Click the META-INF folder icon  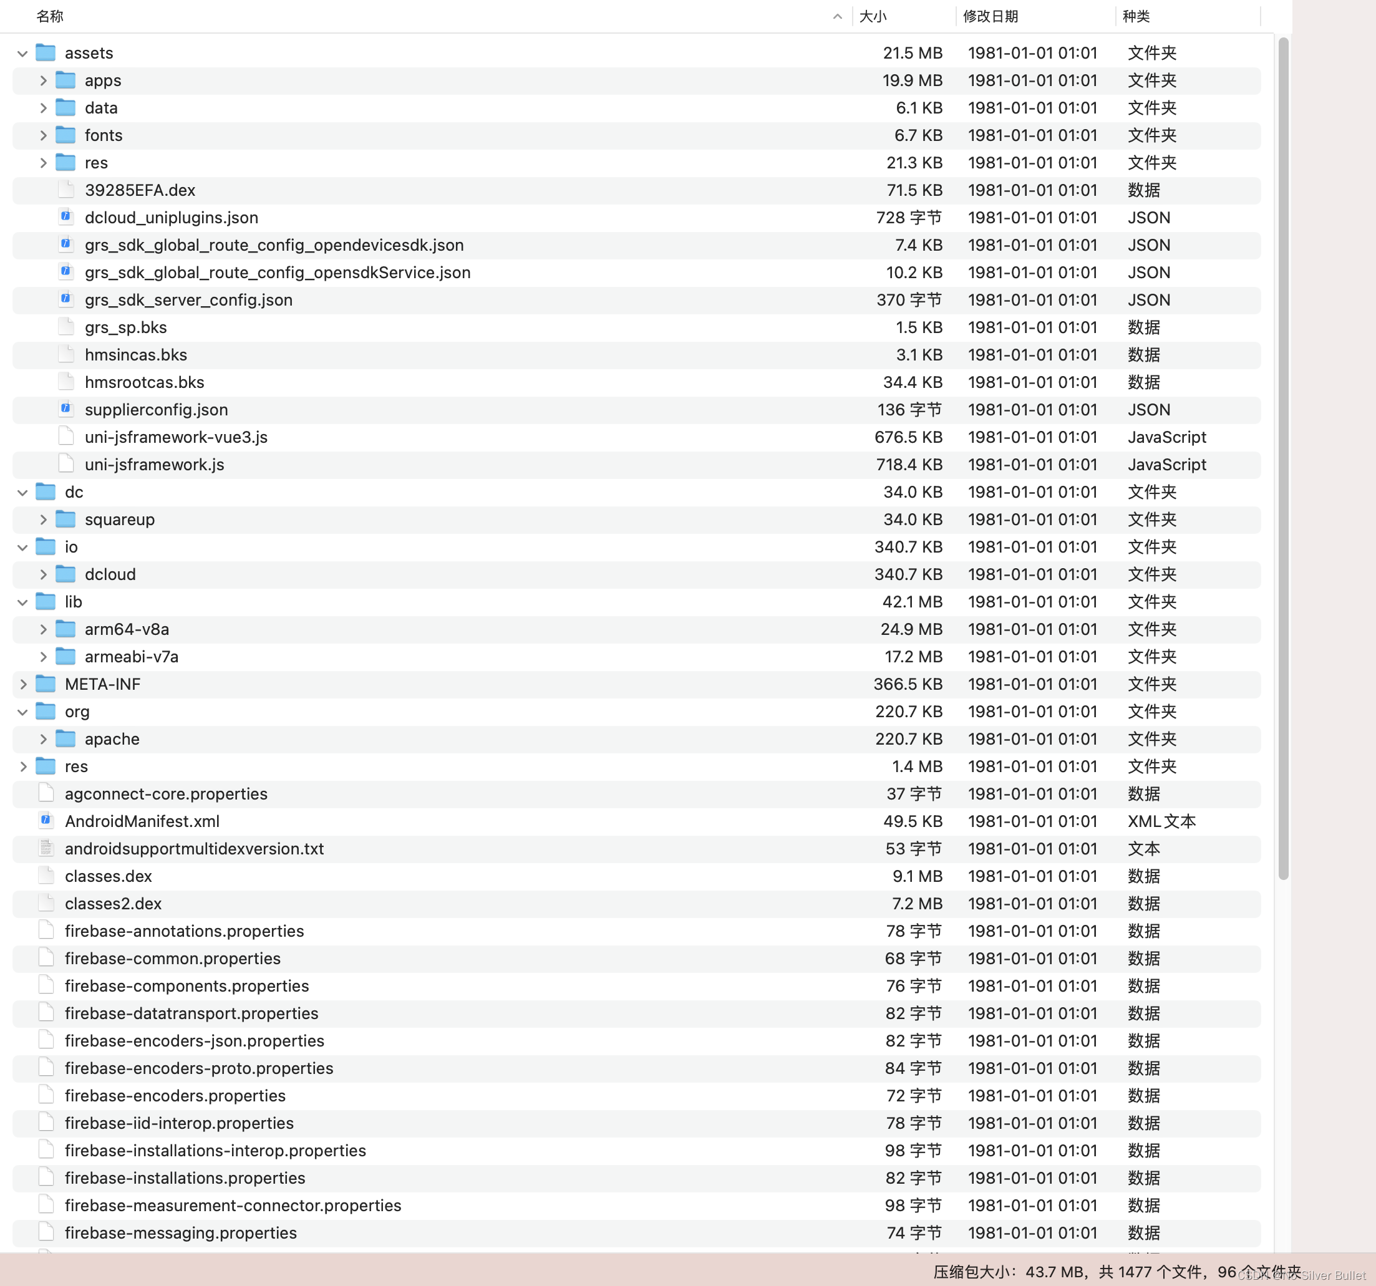46,684
